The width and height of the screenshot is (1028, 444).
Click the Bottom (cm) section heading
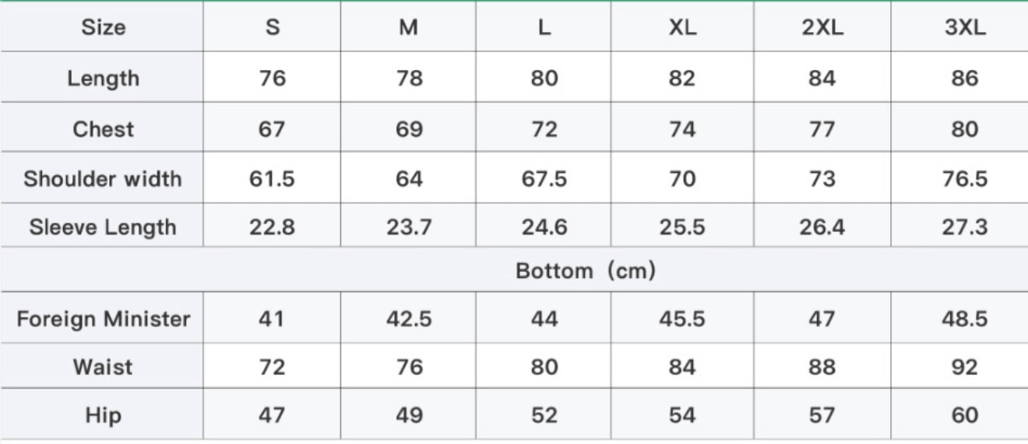(586, 271)
